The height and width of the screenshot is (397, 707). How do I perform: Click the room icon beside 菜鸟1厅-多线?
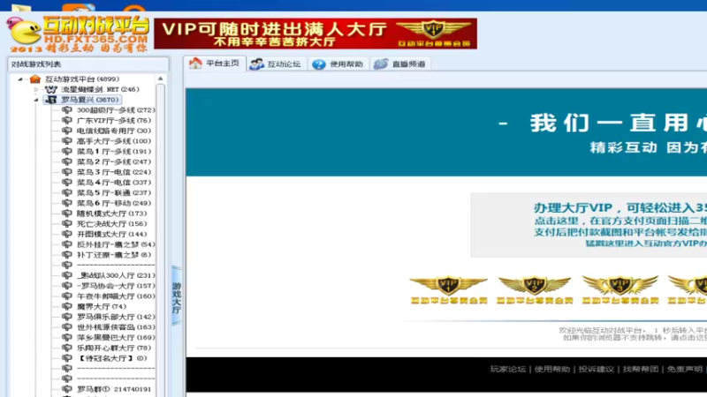click(x=67, y=151)
